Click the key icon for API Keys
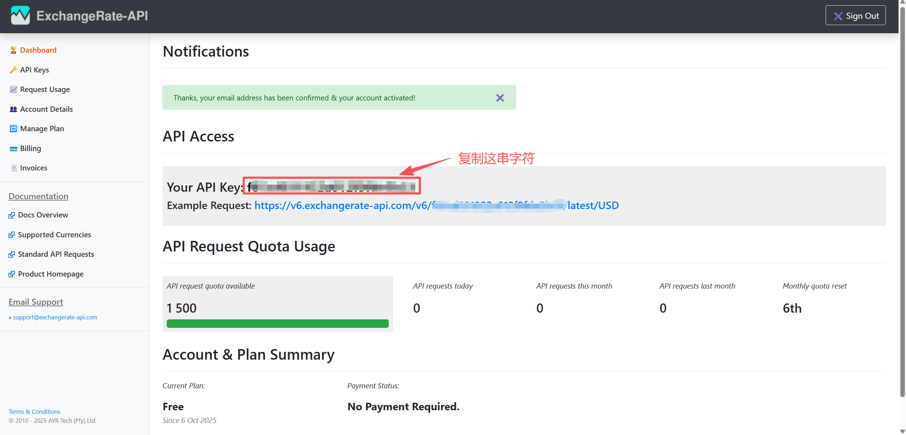The width and height of the screenshot is (906, 435). tap(13, 70)
